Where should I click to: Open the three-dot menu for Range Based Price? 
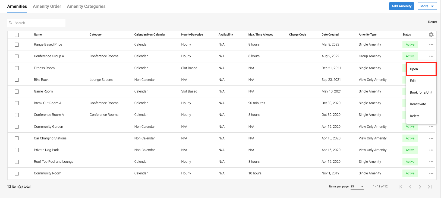click(431, 44)
